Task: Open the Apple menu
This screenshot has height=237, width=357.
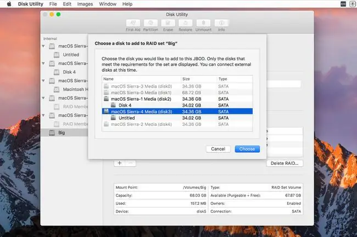Action: point(9,4)
